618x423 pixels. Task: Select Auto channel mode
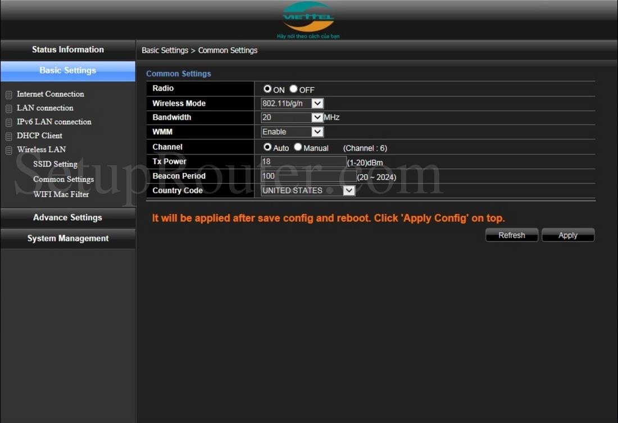[x=268, y=147]
